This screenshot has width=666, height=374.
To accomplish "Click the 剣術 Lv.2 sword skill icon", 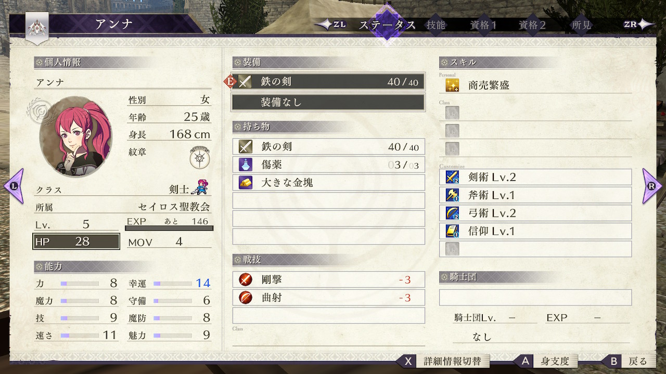I will [452, 177].
